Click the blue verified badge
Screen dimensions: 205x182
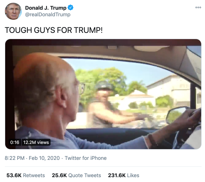coord(70,8)
